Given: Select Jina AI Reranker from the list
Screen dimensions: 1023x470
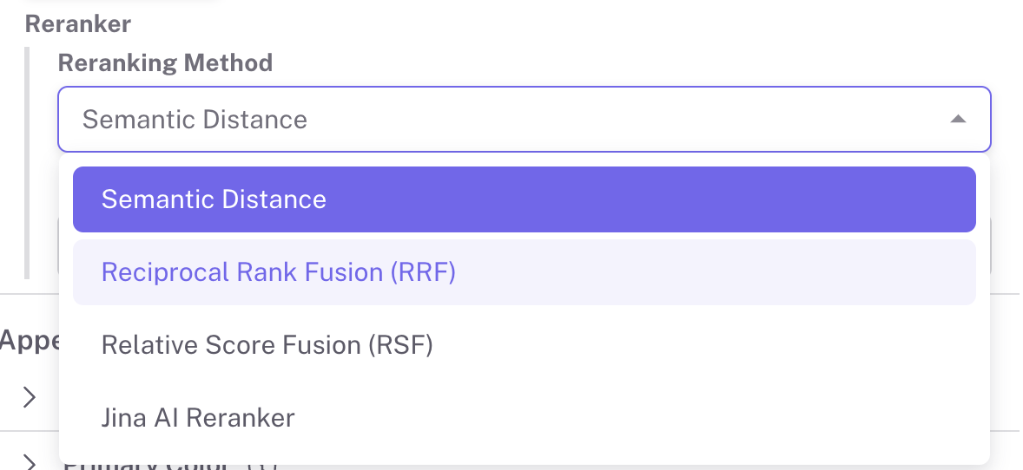Looking at the screenshot, I should [x=524, y=418].
